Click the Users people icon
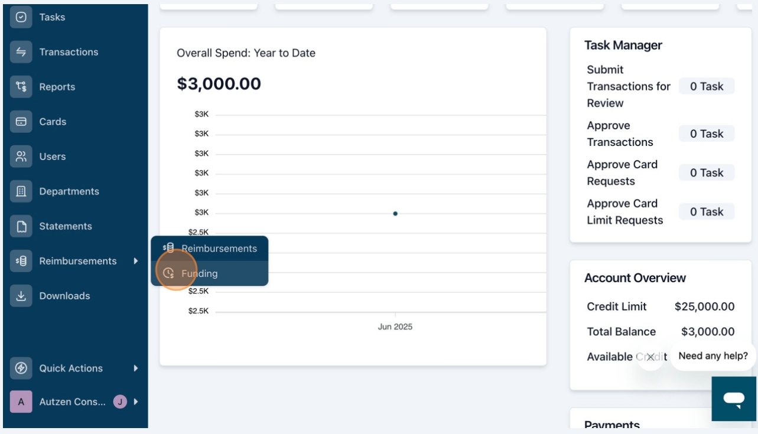This screenshot has width=758, height=434. pos(21,156)
